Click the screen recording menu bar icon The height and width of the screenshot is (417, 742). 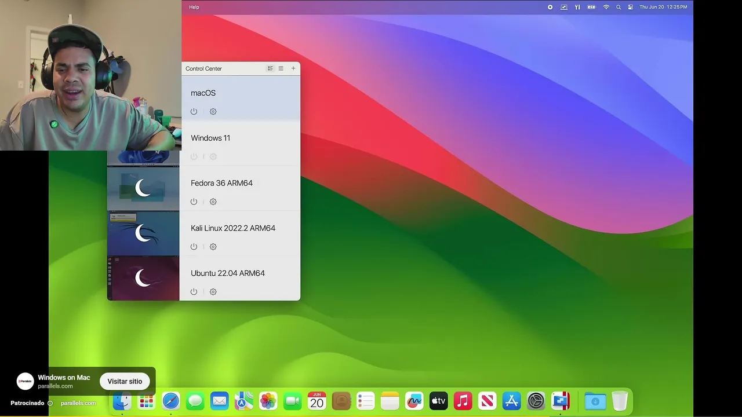(550, 7)
